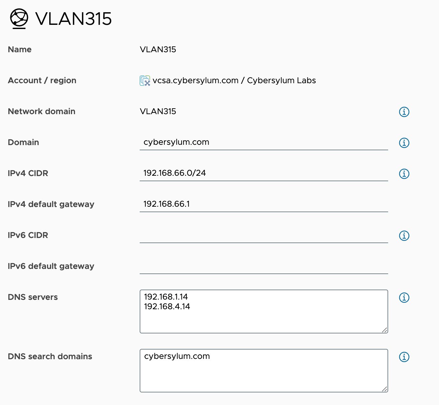Viewport: 439px width, 405px height.
Task: Open the Domain field info icon
Action: coord(404,143)
